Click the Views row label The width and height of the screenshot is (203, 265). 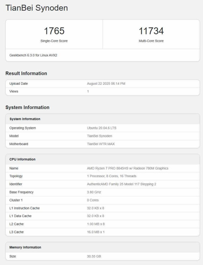[14, 91]
